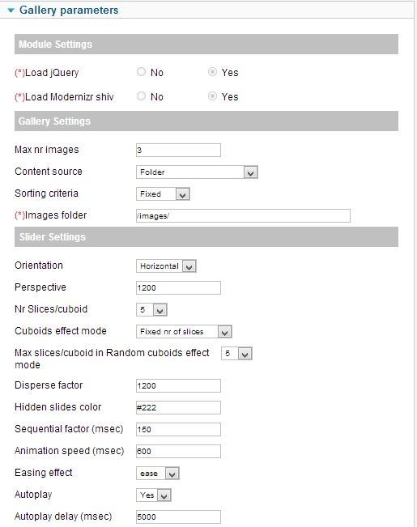Screen dimensions: 417x527
Task: Choose No for Load Modernizr shiv
Action: 141,96
